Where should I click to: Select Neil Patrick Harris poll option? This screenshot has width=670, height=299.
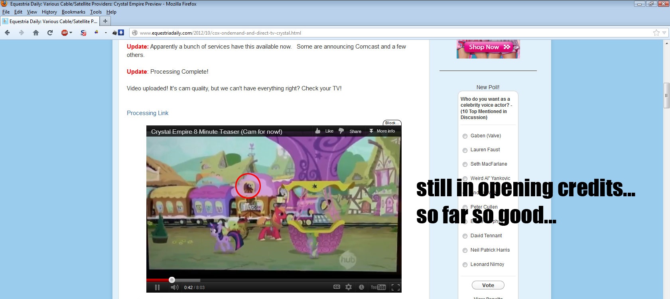[465, 250]
